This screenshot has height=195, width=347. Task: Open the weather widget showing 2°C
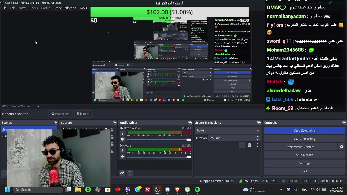click(x=254, y=190)
